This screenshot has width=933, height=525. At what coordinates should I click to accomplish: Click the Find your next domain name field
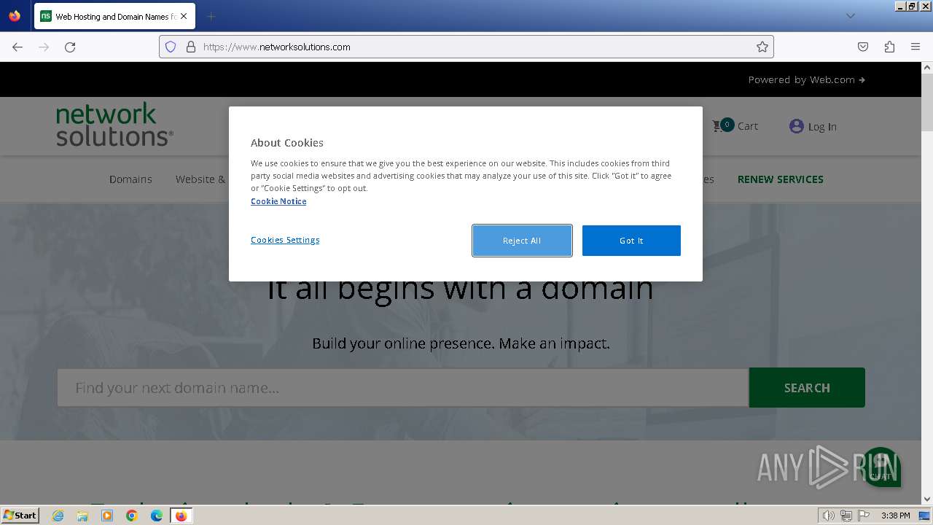click(x=403, y=388)
